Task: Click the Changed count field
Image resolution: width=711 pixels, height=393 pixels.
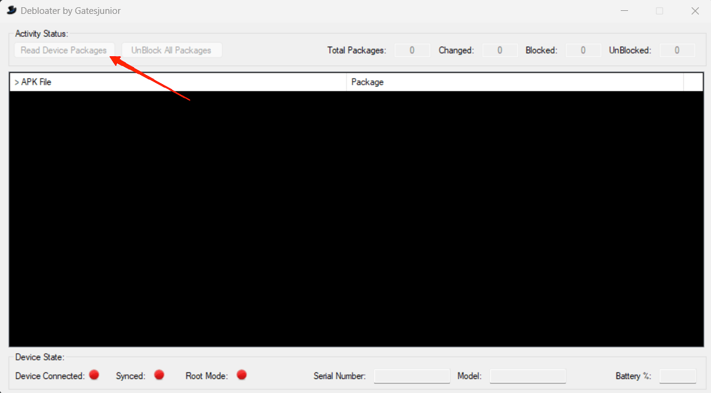Action: pyautogui.click(x=500, y=50)
